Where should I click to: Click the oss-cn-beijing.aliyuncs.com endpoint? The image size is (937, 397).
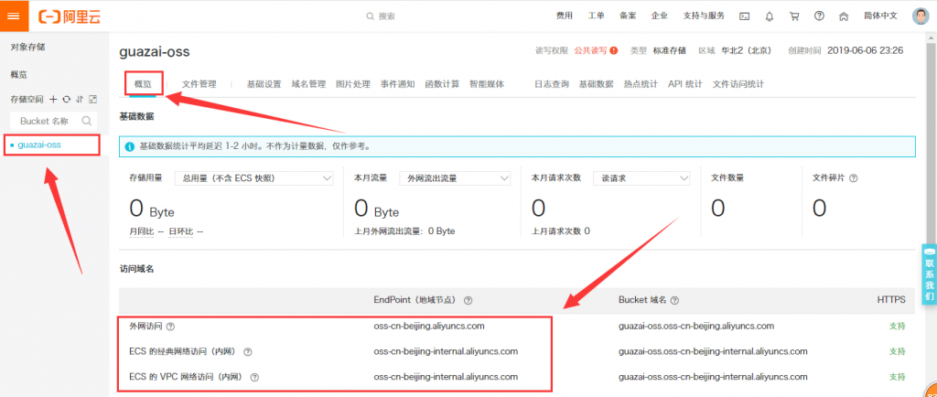[429, 326]
